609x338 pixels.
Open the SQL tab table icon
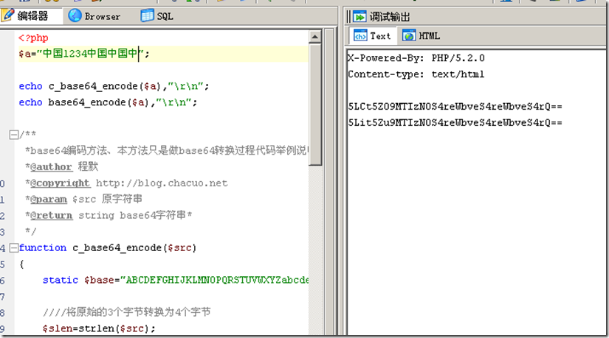[x=147, y=15]
